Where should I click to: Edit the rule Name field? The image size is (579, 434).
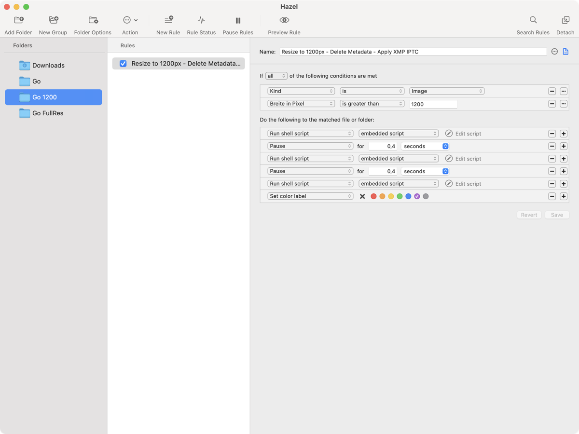(x=413, y=52)
